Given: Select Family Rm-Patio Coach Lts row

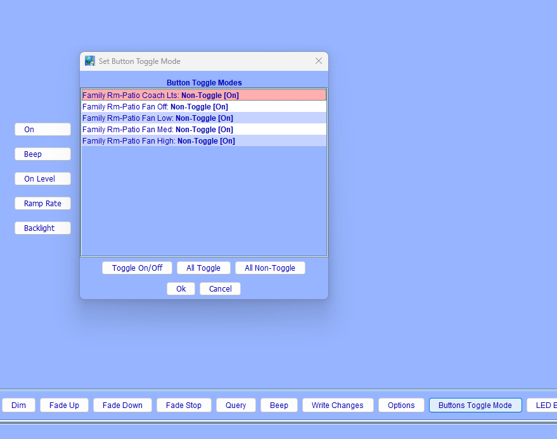Looking at the screenshot, I should click(x=203, y=96).
